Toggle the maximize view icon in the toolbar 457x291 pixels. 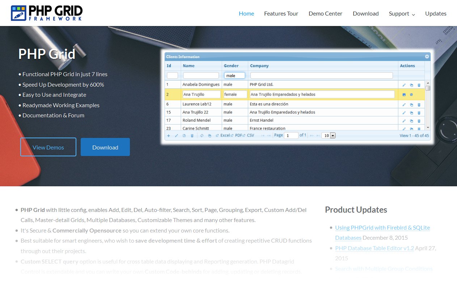210,135
